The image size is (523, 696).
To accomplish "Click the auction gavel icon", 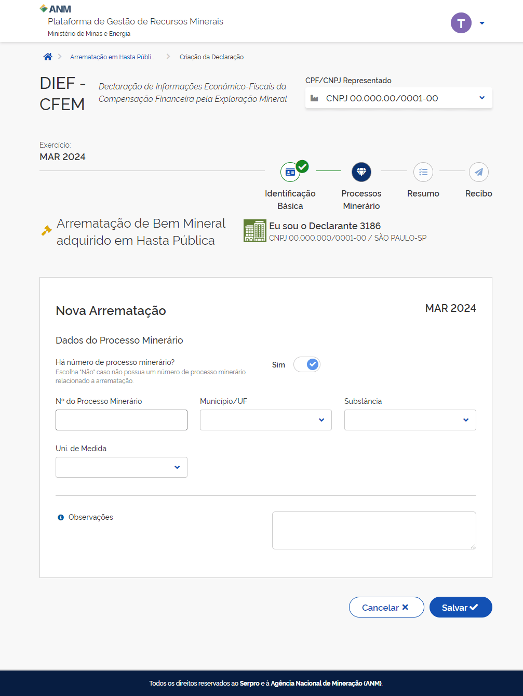I will pyautogui.click(x=47, y=230).
